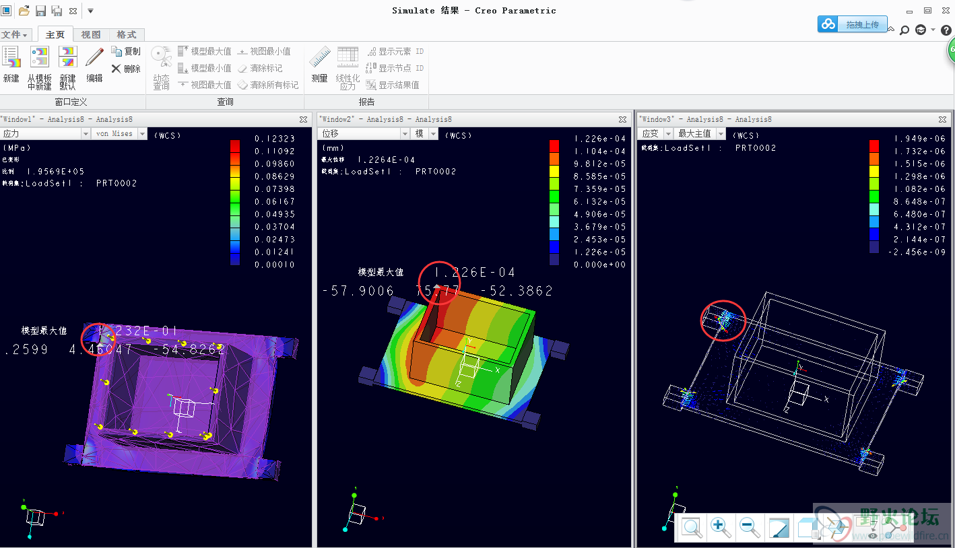Select 模型最大值 model max query
This screenshot has width=955, height=548.
point(205,51)
